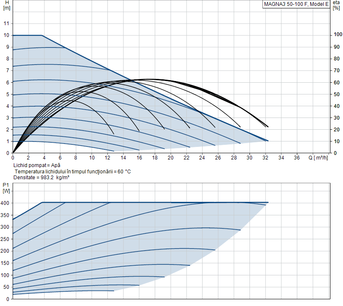Click the 200 tick on P1 axis

[x=5, y=251]
